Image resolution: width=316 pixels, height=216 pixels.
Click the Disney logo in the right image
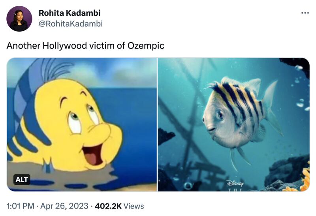point(235,184)
